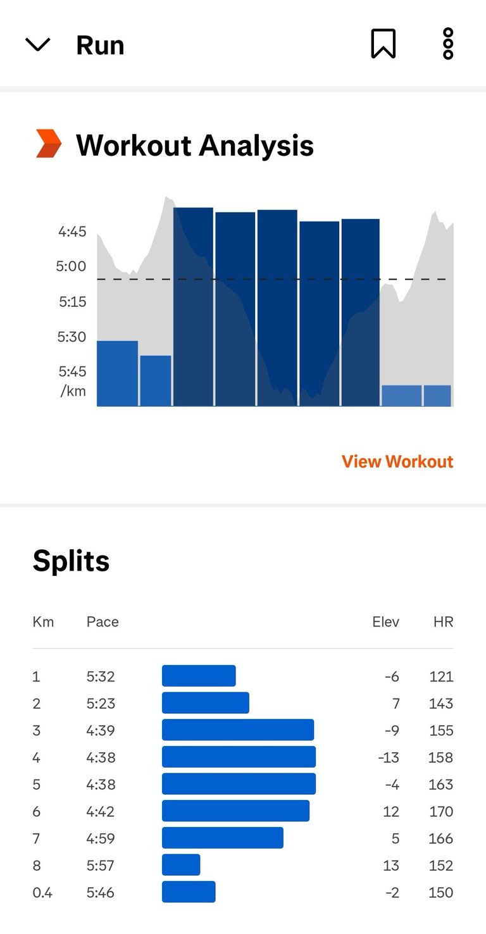
Task: Tap the orange Workout Analysis chevron icon
Action: pyautogui.click(x=49, y=144)
